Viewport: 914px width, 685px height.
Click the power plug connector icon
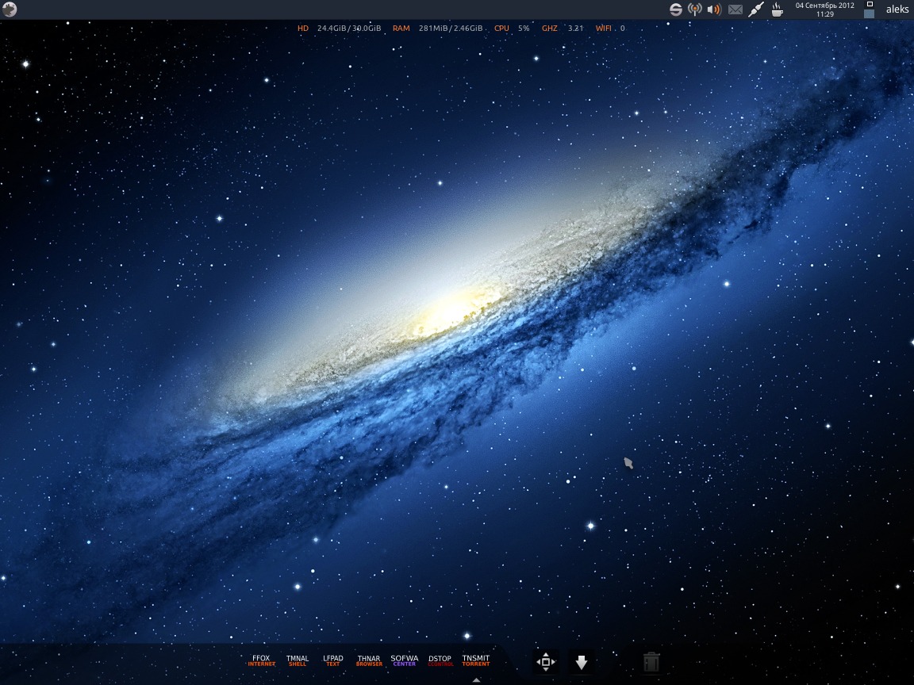(756, 10)
